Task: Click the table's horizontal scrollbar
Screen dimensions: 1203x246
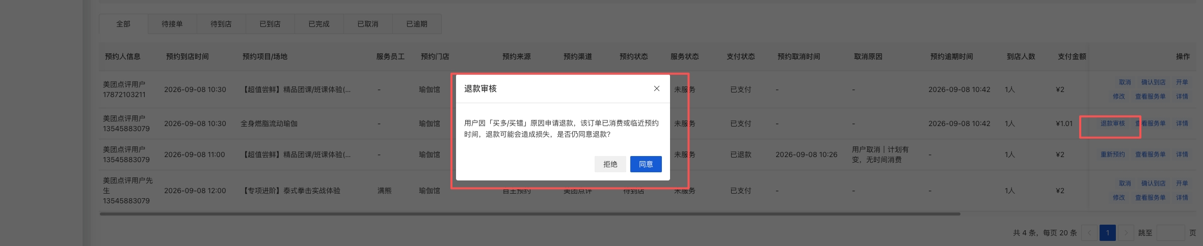Action: tap(530, 214)
